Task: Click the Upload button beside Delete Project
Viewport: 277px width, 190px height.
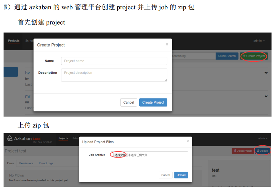Action: 262,151
